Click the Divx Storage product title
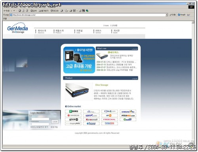The height and width of the screenshot is (152, 198). 102,85
